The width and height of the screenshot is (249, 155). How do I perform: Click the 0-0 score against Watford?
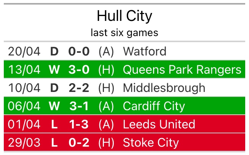(79, 51)
